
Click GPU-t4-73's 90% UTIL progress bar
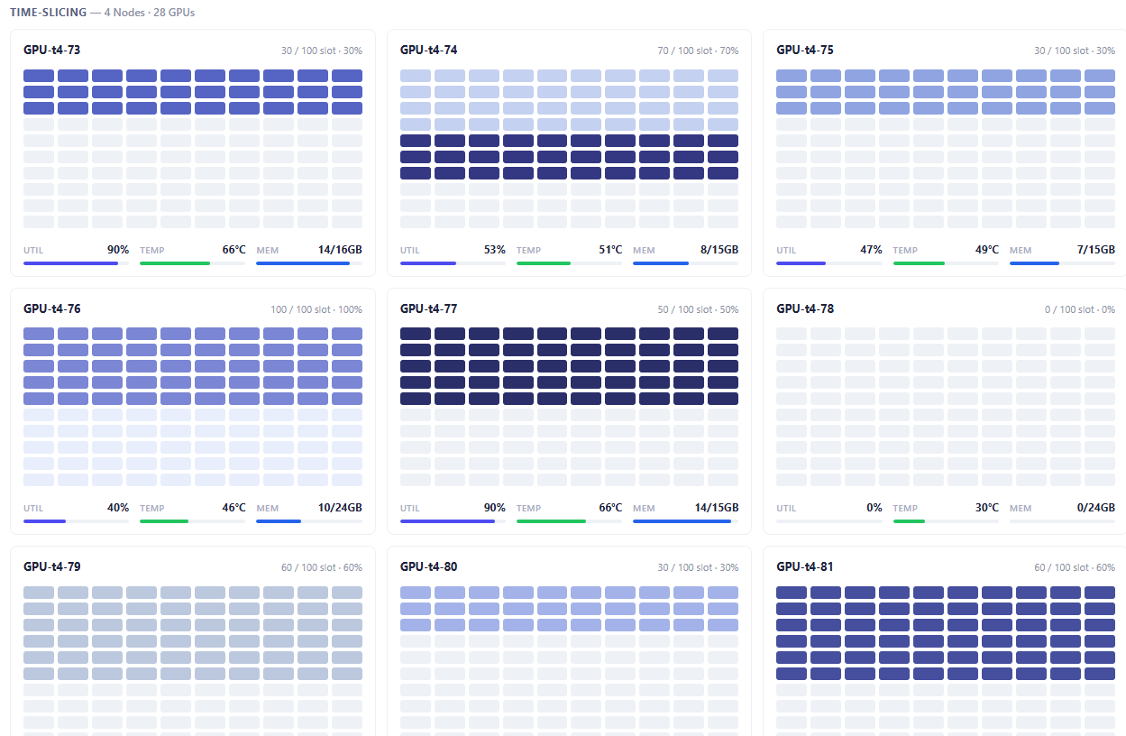coord(76,263)
